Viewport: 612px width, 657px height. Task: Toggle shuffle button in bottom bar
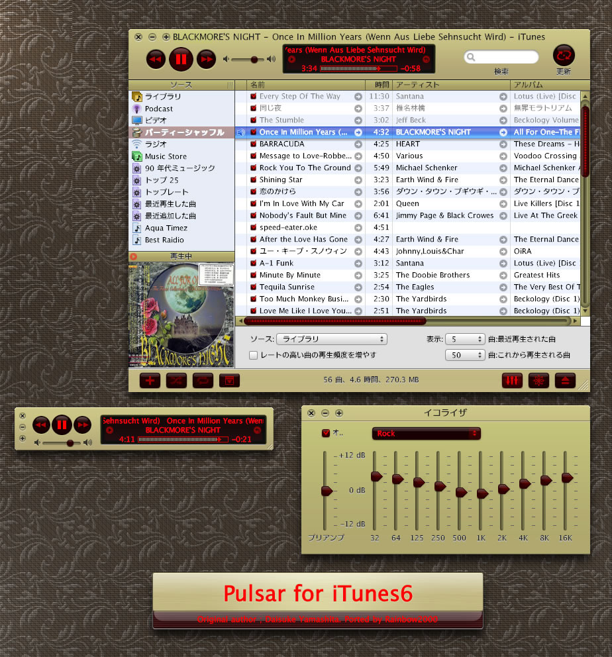tap(176, 380)
